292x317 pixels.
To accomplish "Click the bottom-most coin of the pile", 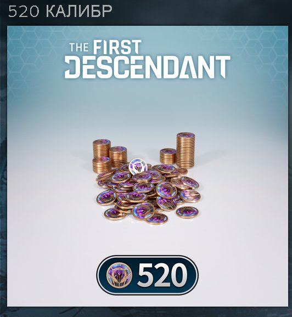I will (x=157, y=220).
